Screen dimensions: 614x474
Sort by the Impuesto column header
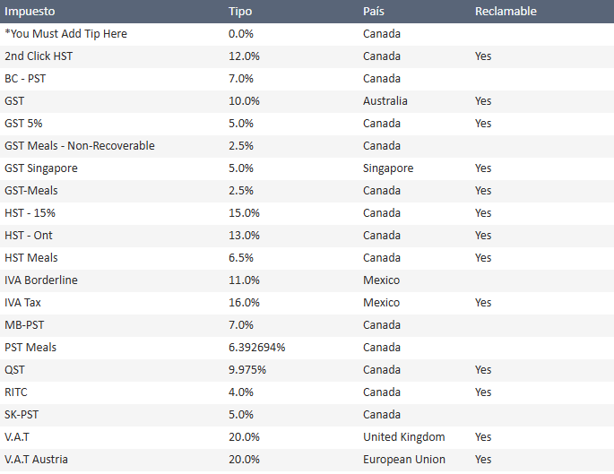click(x=30, y=12)
